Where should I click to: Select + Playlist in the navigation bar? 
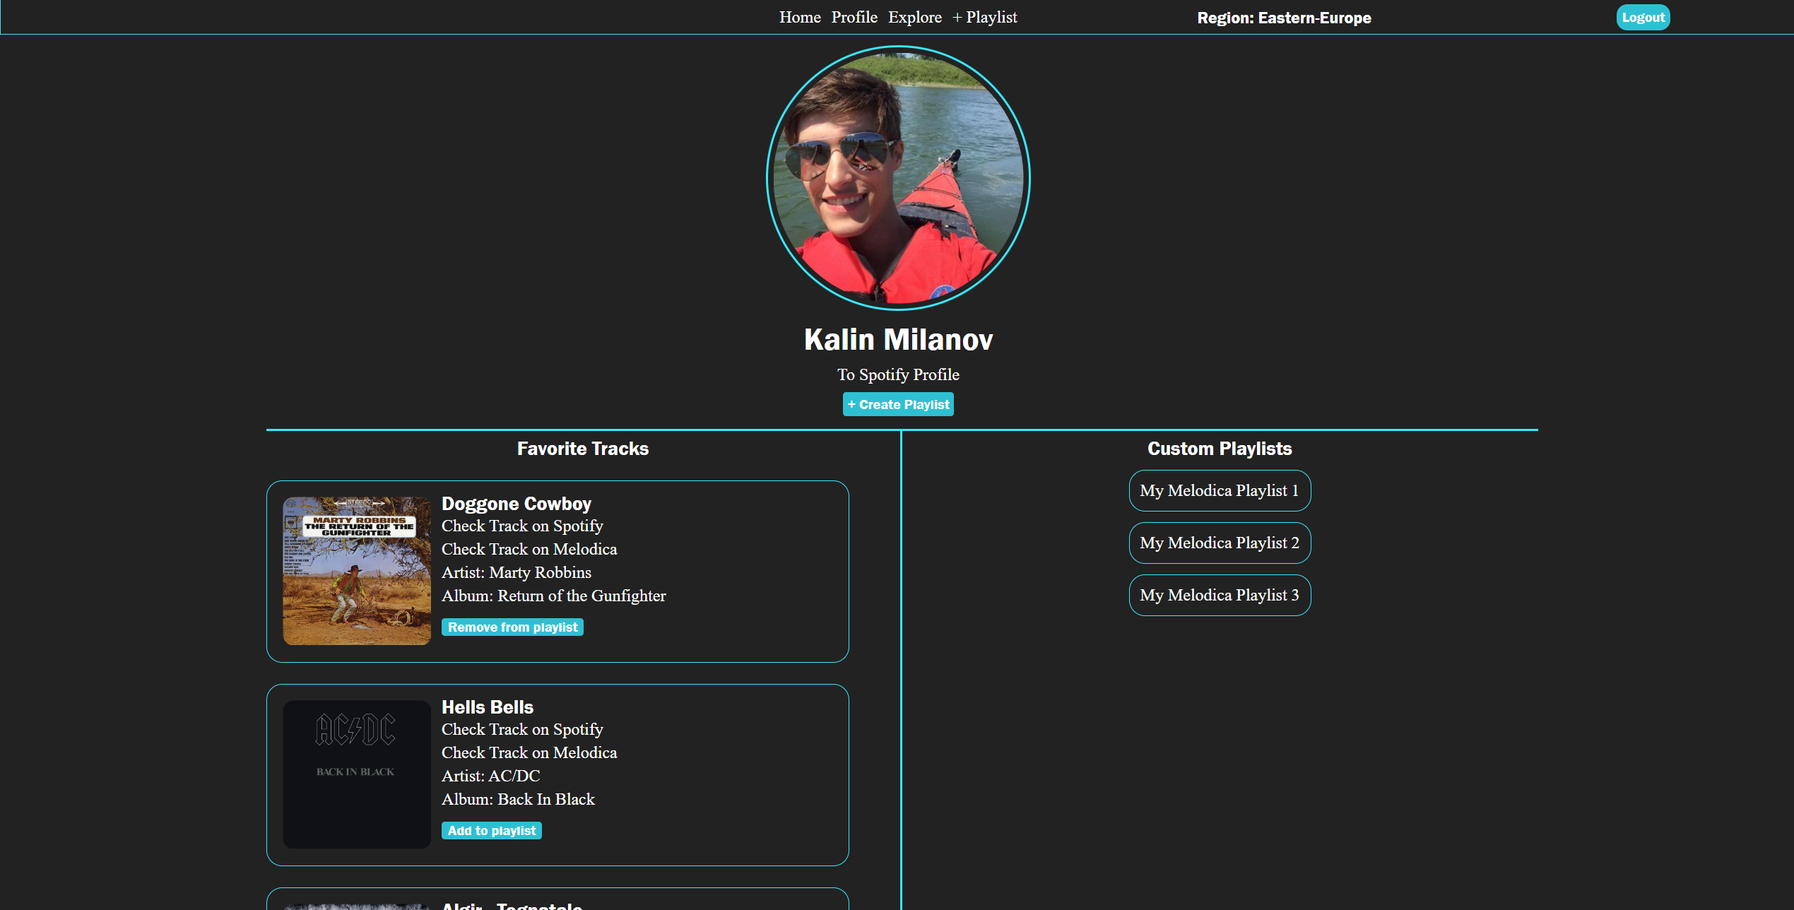pyautogui.click(x=985, y=17)
